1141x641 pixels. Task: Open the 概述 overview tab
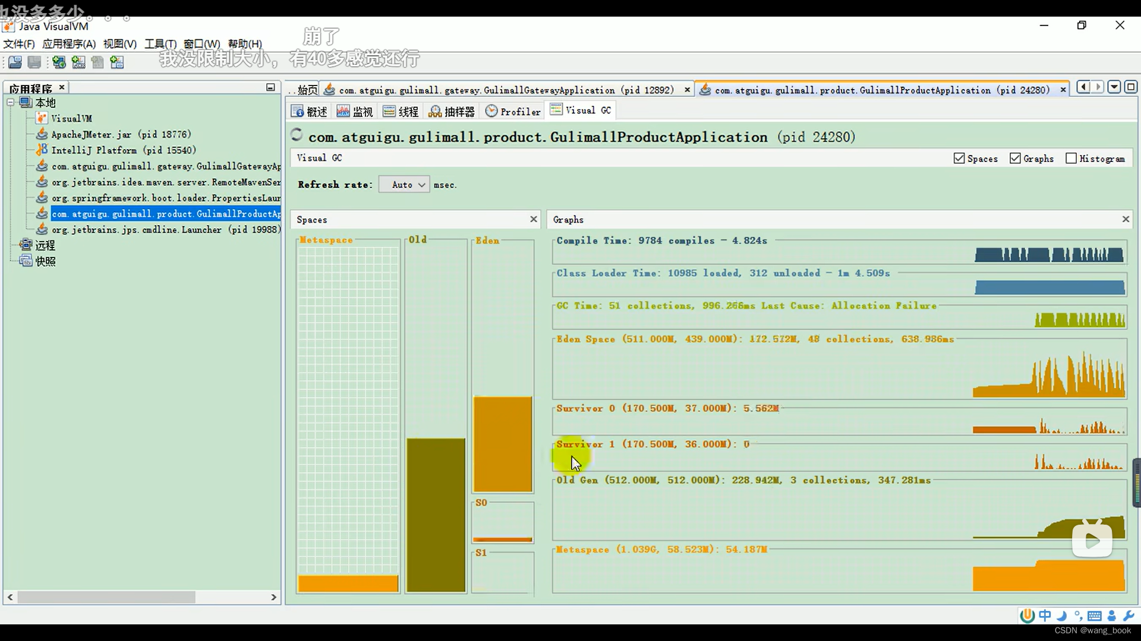click(310, 112)
